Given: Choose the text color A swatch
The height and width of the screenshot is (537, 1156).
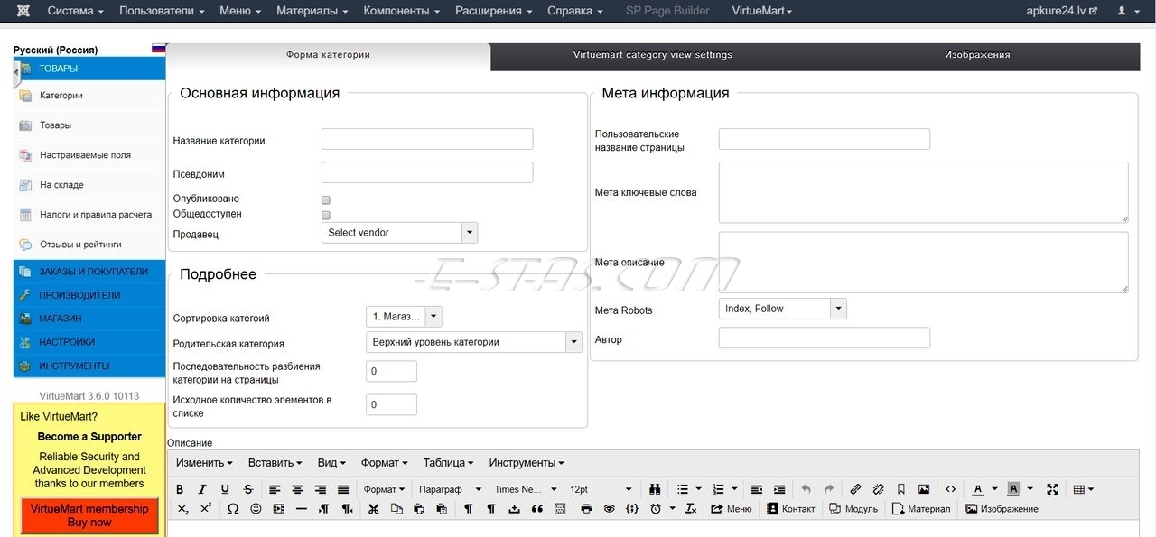Looking at the screenshot, I should (x=977, y=489).
